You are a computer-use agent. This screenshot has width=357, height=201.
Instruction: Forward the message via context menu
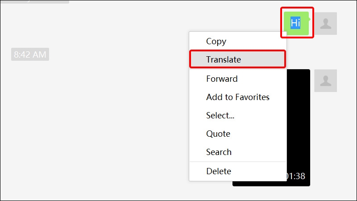(222, 79)
